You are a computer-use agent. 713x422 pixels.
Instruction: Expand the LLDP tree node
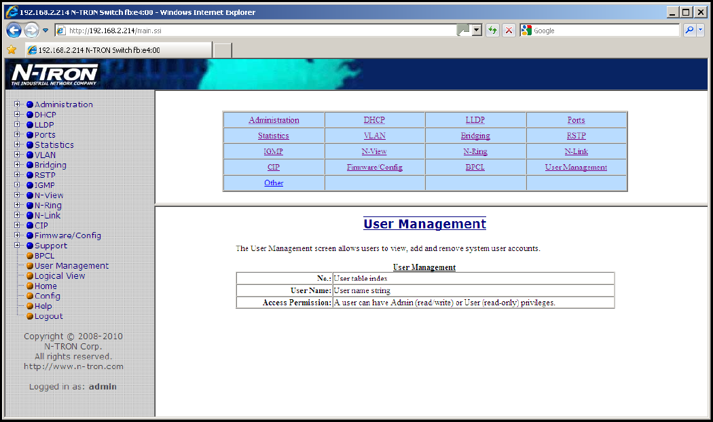17,124
